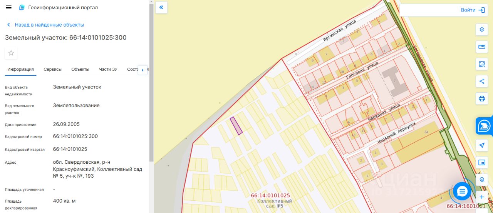Open the partially visible Состав tab

coord(132,69)
